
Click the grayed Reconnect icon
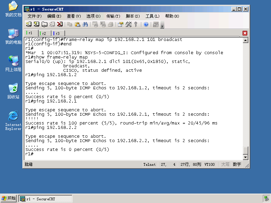[x=52, y=24]
